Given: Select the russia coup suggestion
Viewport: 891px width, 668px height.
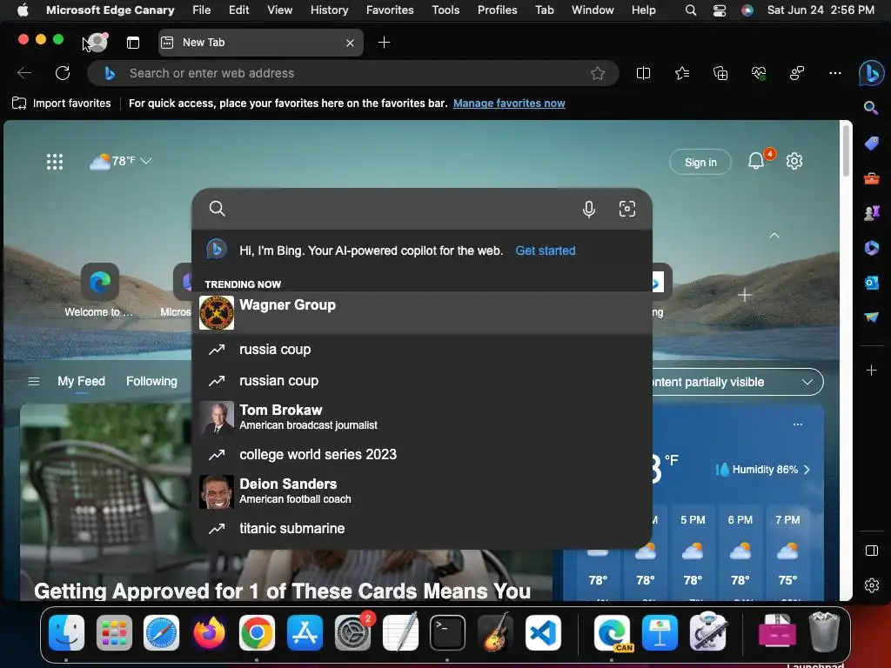Looking at the screenshot, I should (x=422, y=350).
